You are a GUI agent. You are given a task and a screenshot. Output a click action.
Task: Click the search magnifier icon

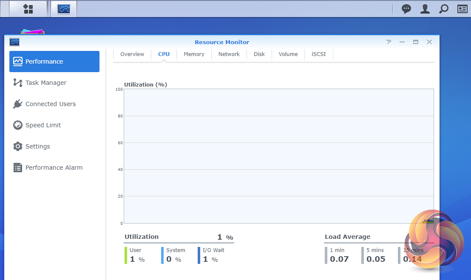[443, 9]
